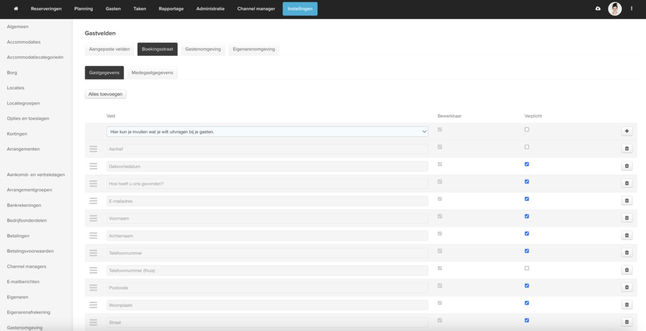Open the Channel manager menu
The width and height of the screenshot is (646, 331).
pos(256,9)
